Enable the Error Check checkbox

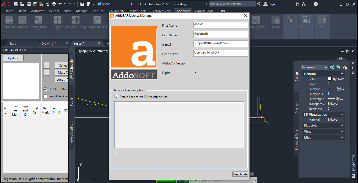45,96
